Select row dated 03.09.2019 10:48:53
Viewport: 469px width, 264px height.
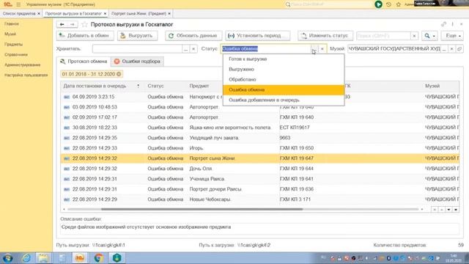click(x=259, y=107)
